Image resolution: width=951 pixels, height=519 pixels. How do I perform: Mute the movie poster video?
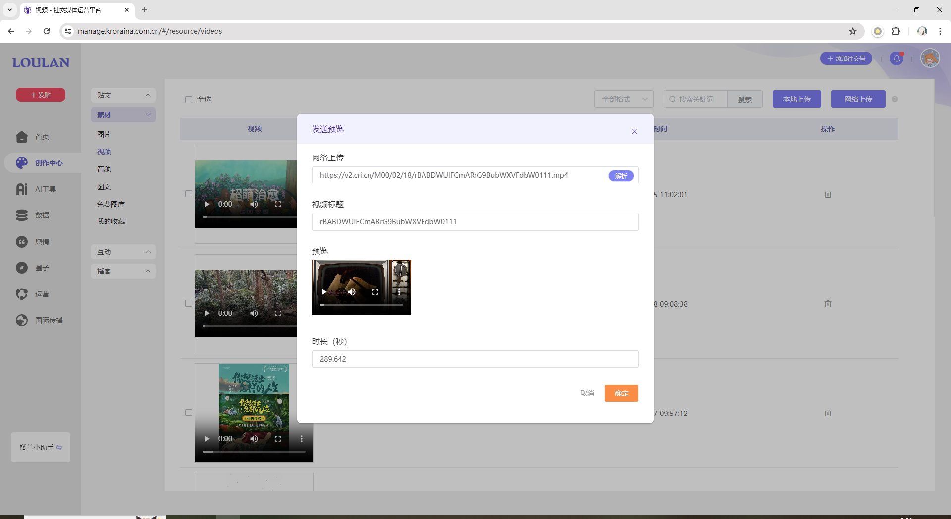(x=254, y=439)
